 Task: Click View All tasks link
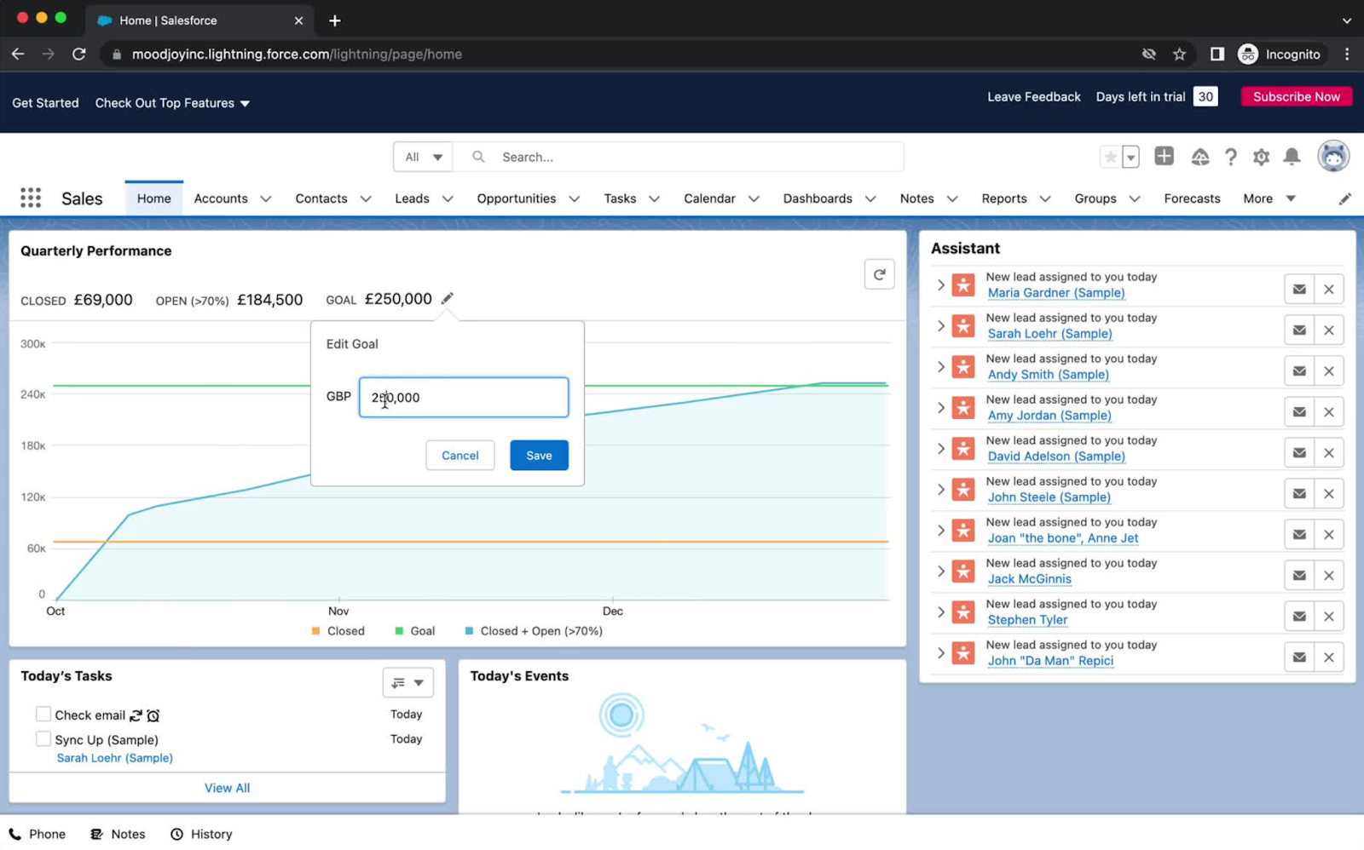point(227,788)
